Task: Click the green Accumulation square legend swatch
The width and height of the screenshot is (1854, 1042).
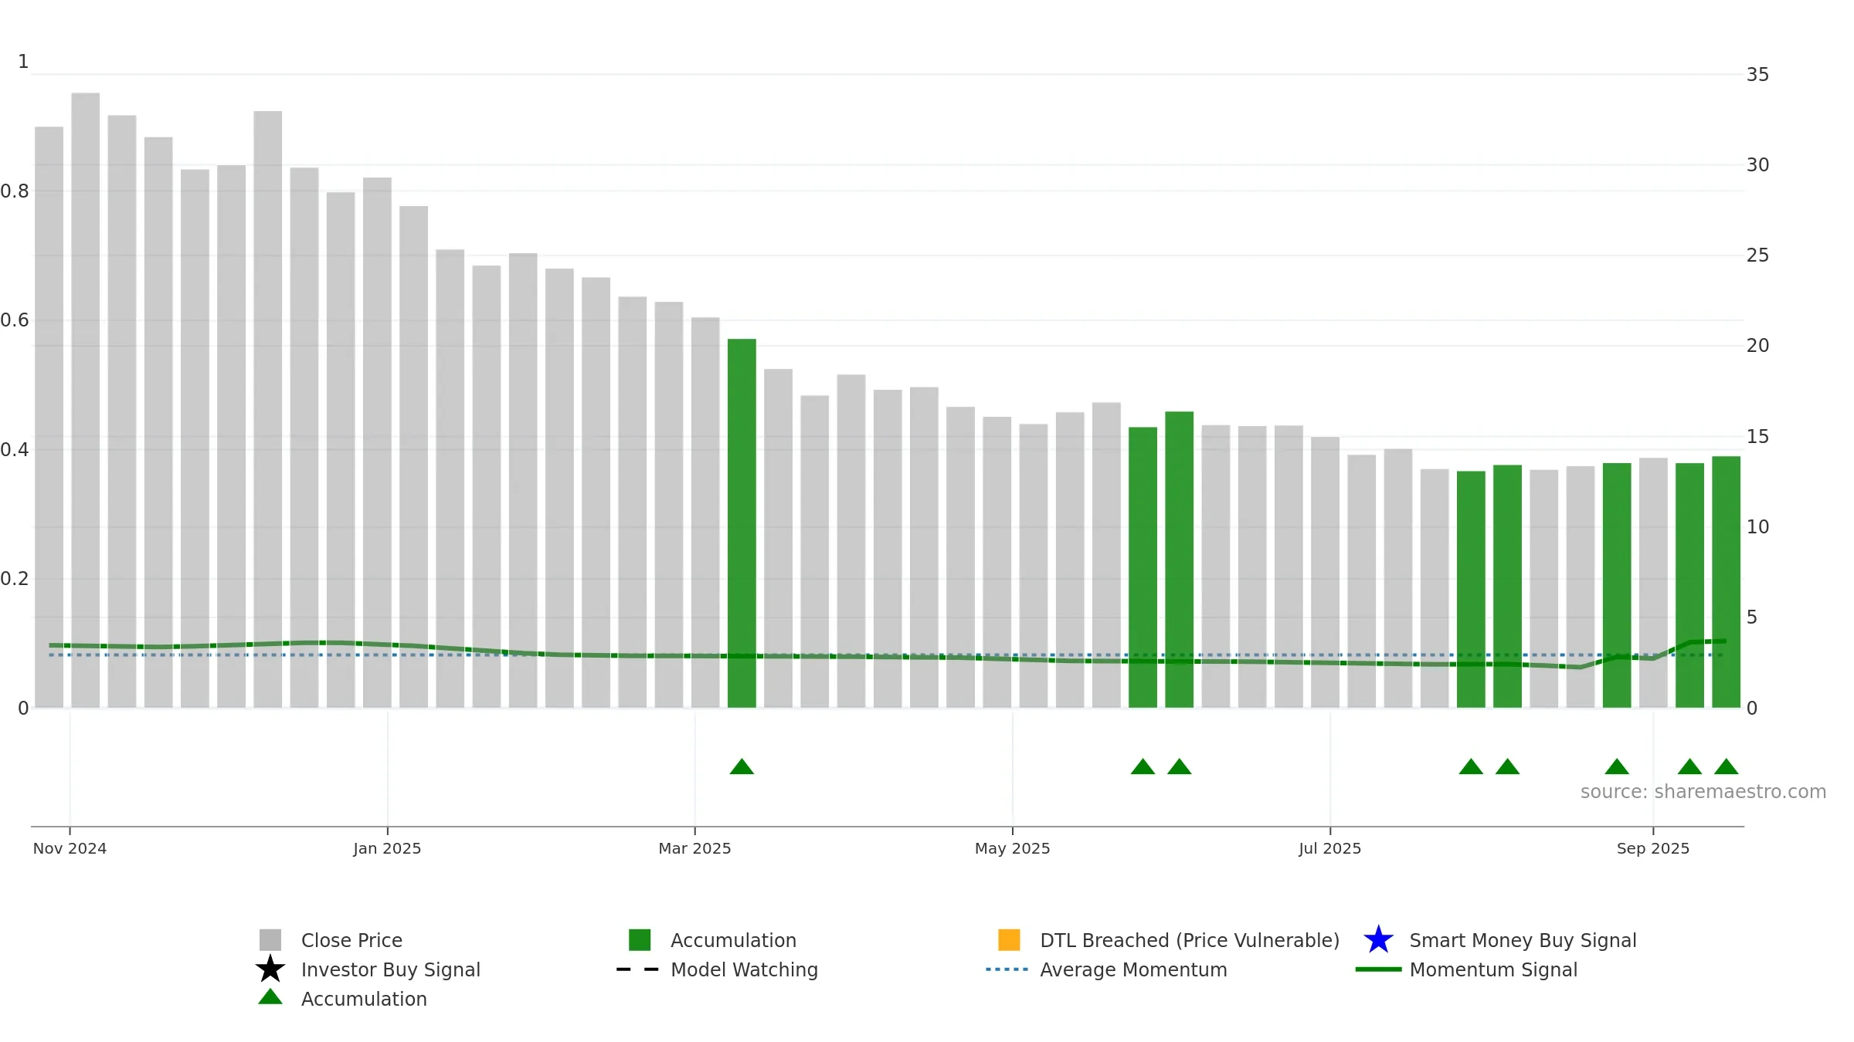Action: [x=640, y=940]
